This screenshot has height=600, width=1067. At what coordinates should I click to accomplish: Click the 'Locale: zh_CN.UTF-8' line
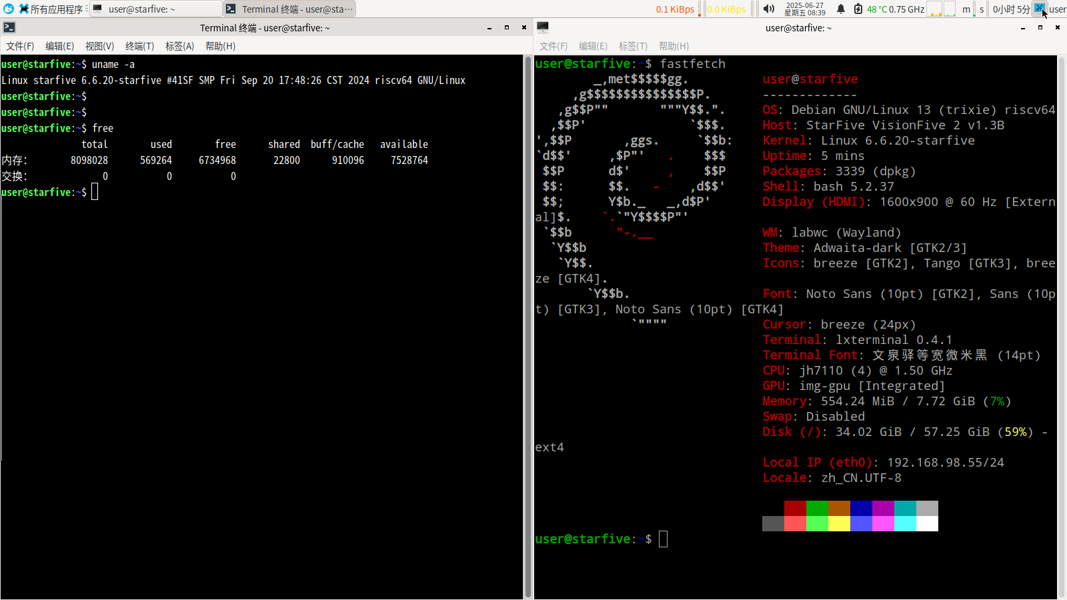coord(832,478)
